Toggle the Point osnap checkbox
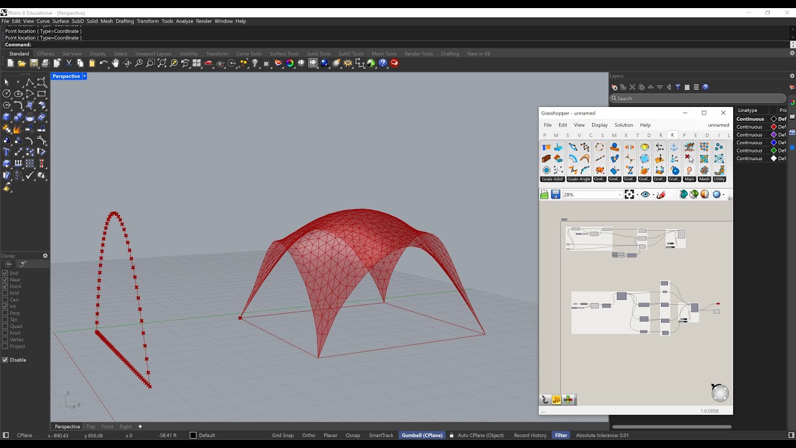 (x=6, y=286)
